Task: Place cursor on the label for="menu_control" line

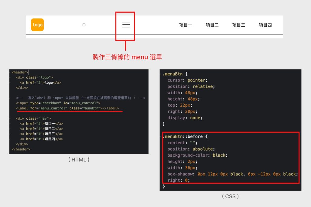Action: (67, 108)
